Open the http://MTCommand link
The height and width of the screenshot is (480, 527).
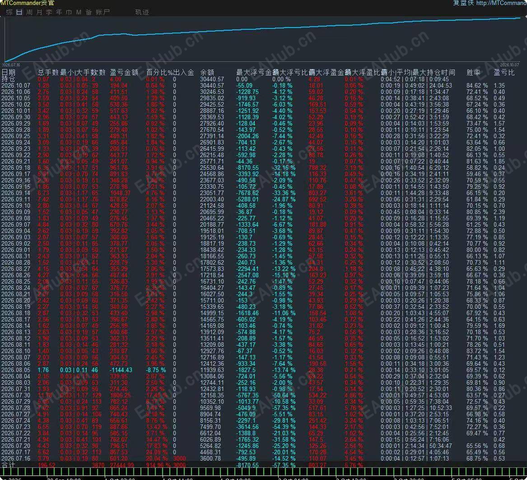click(501, 3)
